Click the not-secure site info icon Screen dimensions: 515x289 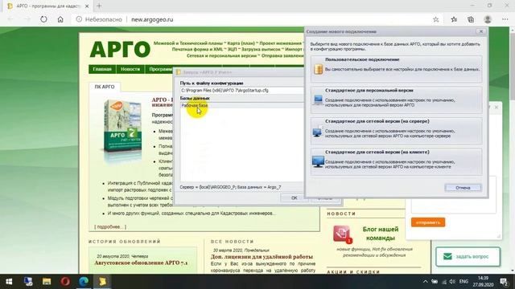[x=79, y=19]
